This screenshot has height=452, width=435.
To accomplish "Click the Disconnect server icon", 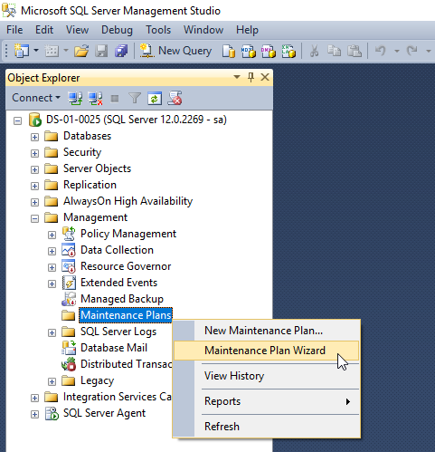I will [x=95, y=99].
